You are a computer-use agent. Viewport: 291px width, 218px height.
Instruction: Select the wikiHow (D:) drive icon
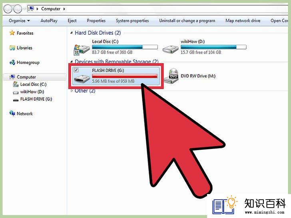(x=171, y=50)
